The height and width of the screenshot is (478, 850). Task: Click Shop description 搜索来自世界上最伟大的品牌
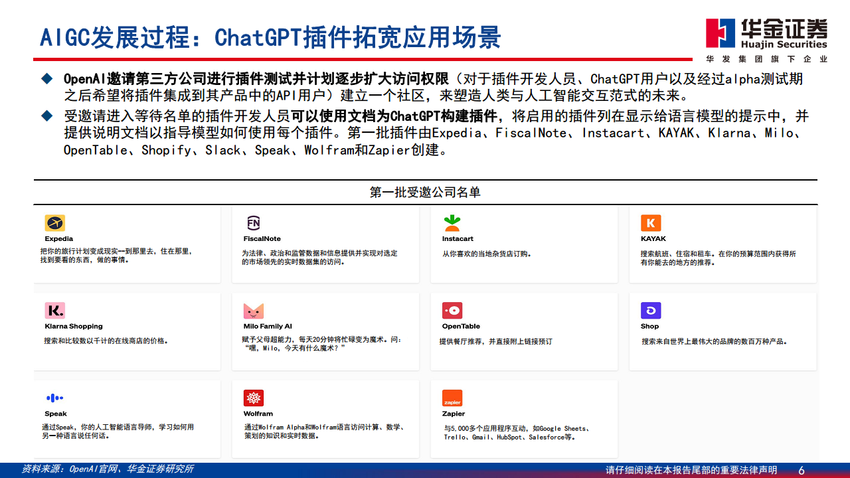715,342
